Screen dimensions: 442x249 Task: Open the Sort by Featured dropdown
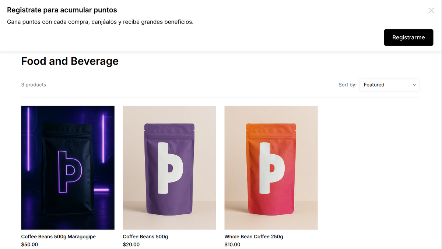(389, 85)
